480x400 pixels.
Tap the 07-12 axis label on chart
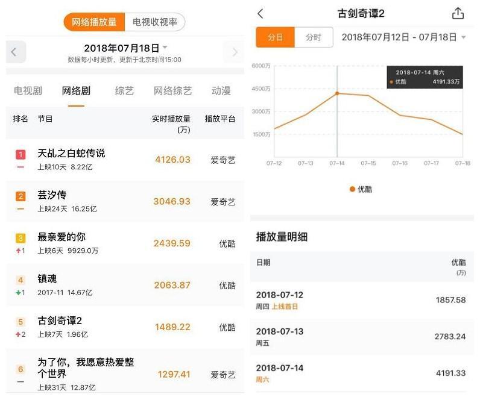click(x=274, y=163)
